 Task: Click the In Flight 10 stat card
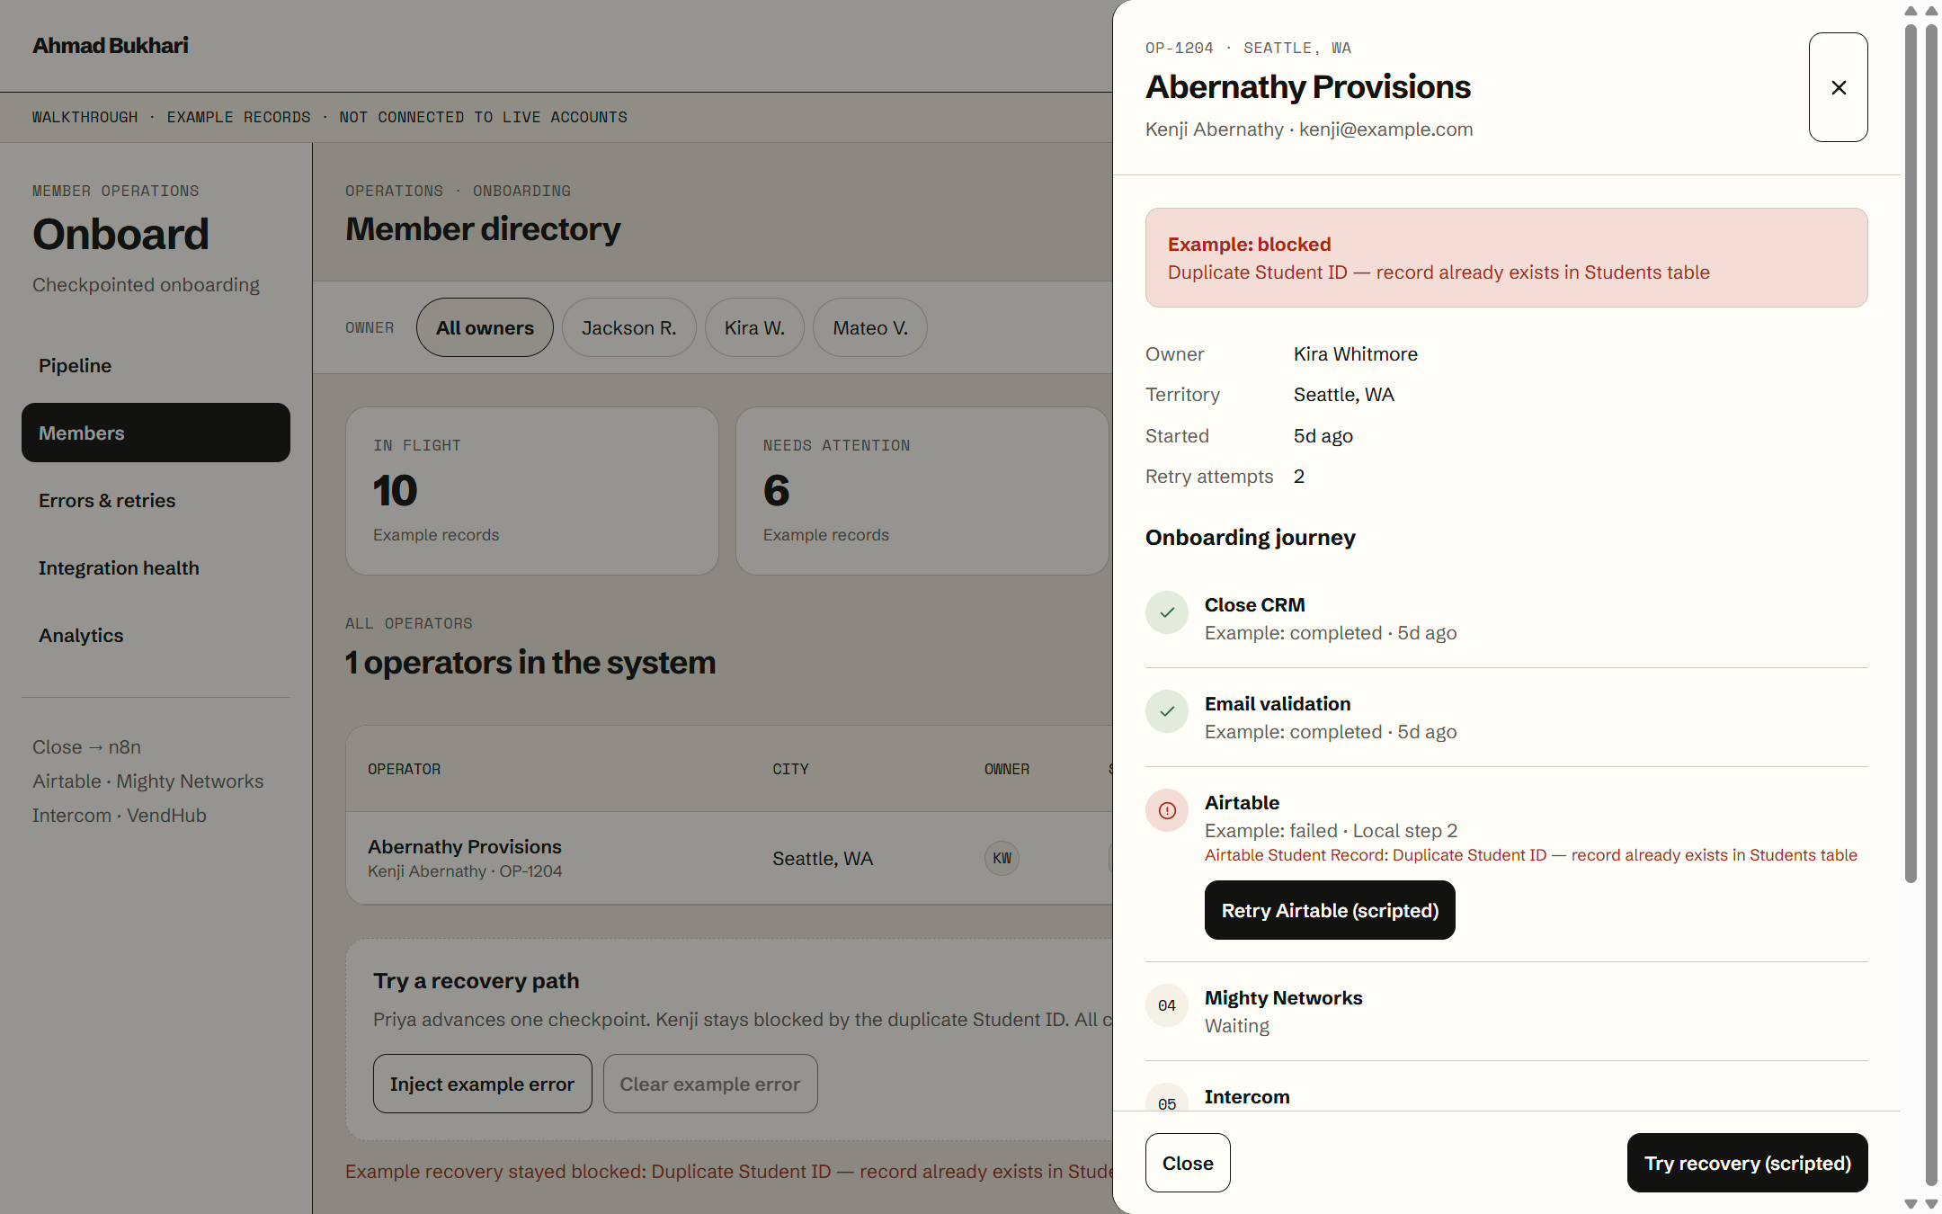click(x=531, y=491)
